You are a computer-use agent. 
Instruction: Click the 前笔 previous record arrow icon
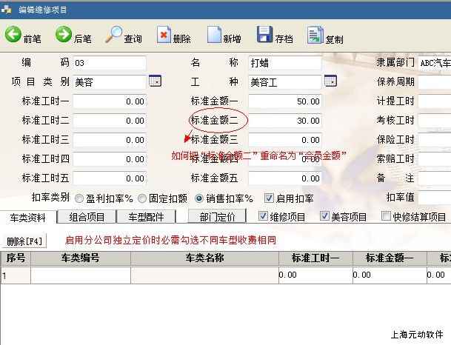click(x=13, y=35)
